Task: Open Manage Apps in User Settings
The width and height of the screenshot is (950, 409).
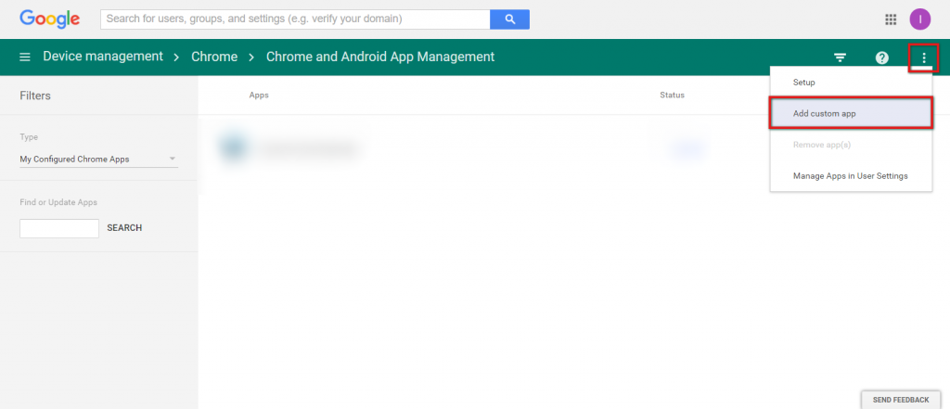Action: coord(851,175)
